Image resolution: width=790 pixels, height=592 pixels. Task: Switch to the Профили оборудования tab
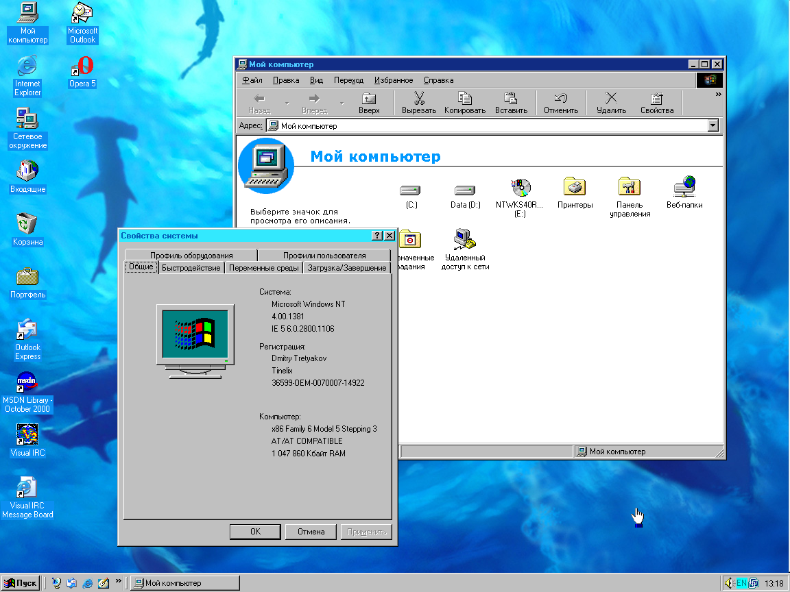[191, 256]
